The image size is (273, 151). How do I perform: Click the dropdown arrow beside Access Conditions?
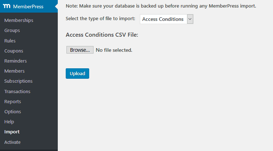tap(190, 19)
